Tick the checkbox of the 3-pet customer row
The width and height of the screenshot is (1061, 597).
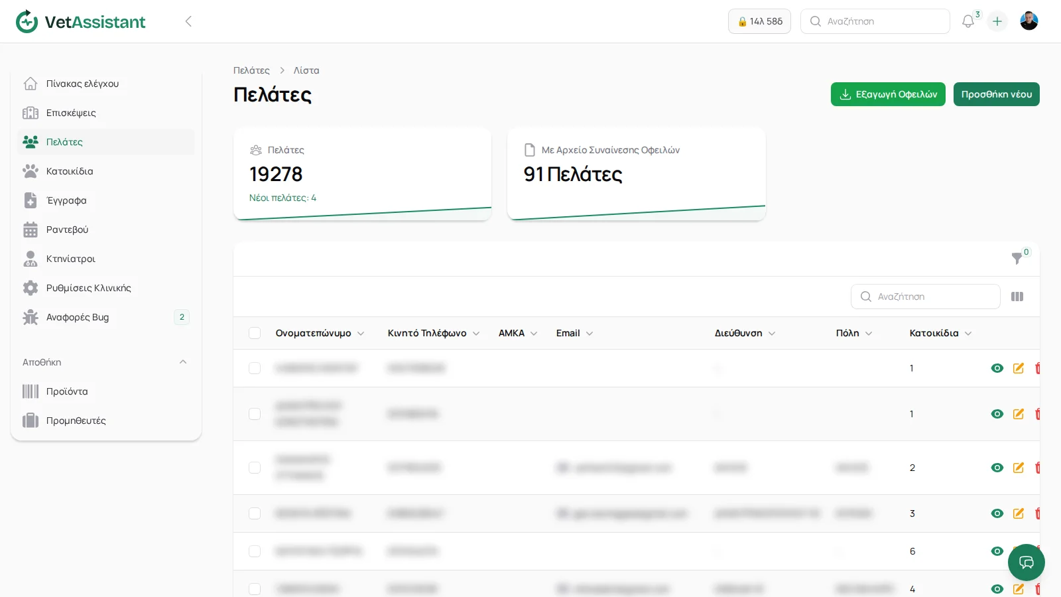coord(255,513)
